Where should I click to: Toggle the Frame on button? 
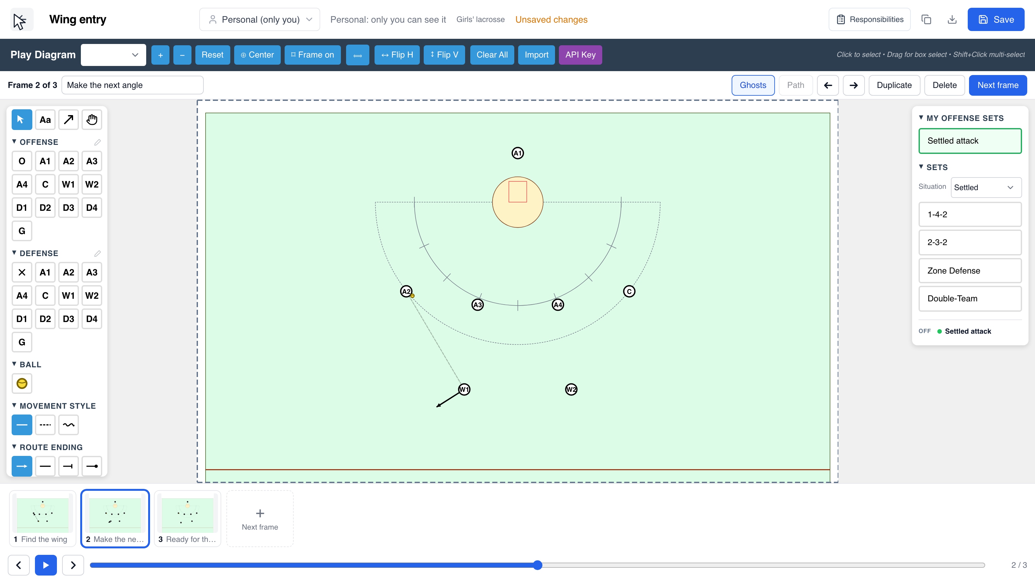coord(312,55)
